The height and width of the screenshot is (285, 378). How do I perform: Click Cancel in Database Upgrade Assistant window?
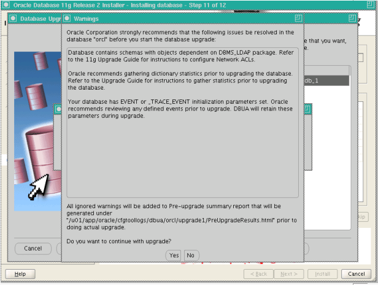pos(33,249)
